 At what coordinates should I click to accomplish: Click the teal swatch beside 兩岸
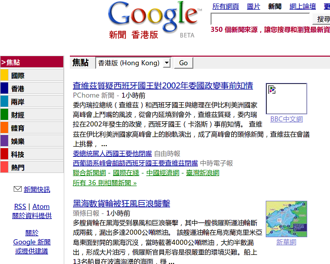click(x=4, y=102)
